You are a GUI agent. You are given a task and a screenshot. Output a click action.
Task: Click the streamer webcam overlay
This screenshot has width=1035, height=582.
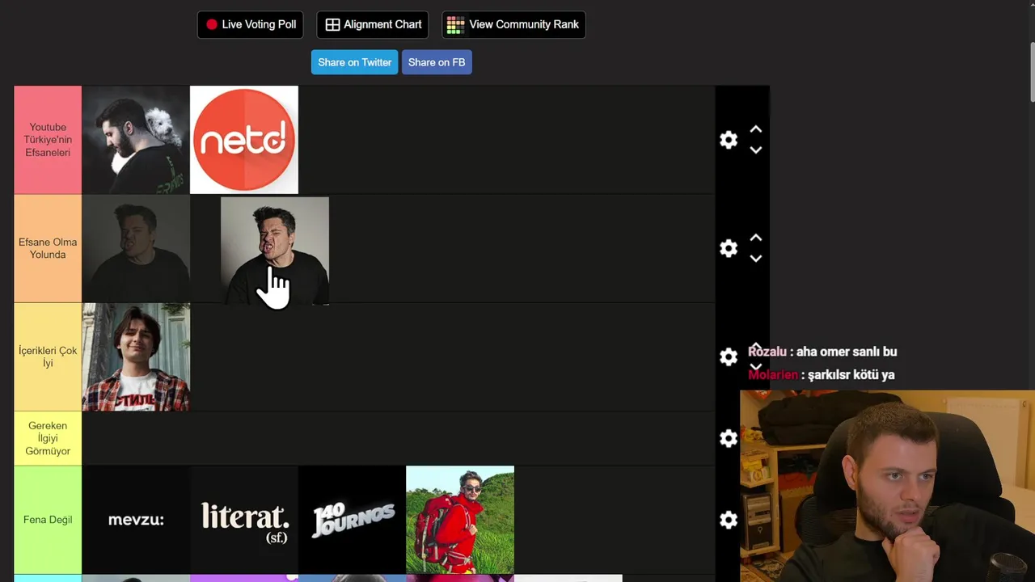(x=887, y=486)
